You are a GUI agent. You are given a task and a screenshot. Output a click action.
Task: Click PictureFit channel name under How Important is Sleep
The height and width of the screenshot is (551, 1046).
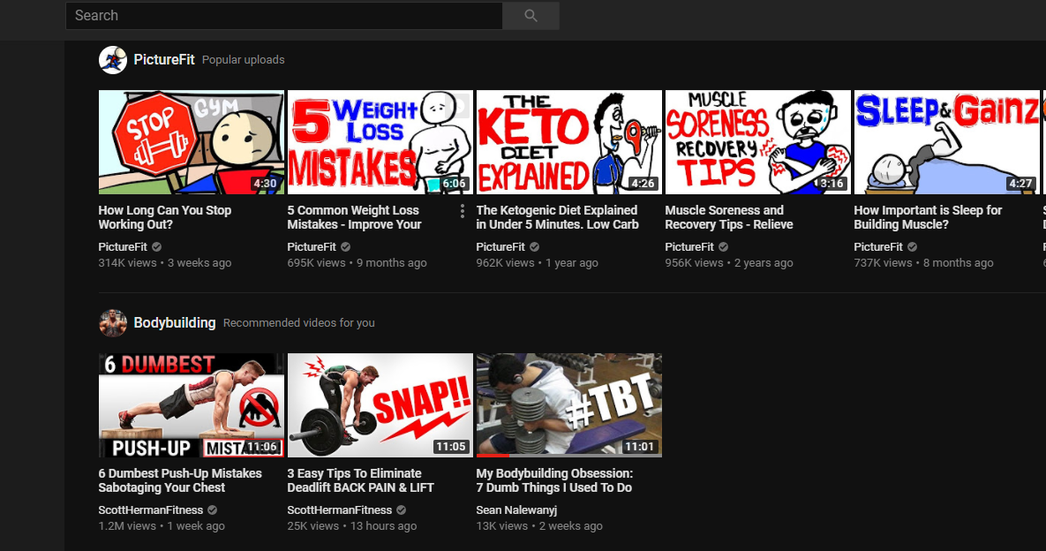coord(878,247)
